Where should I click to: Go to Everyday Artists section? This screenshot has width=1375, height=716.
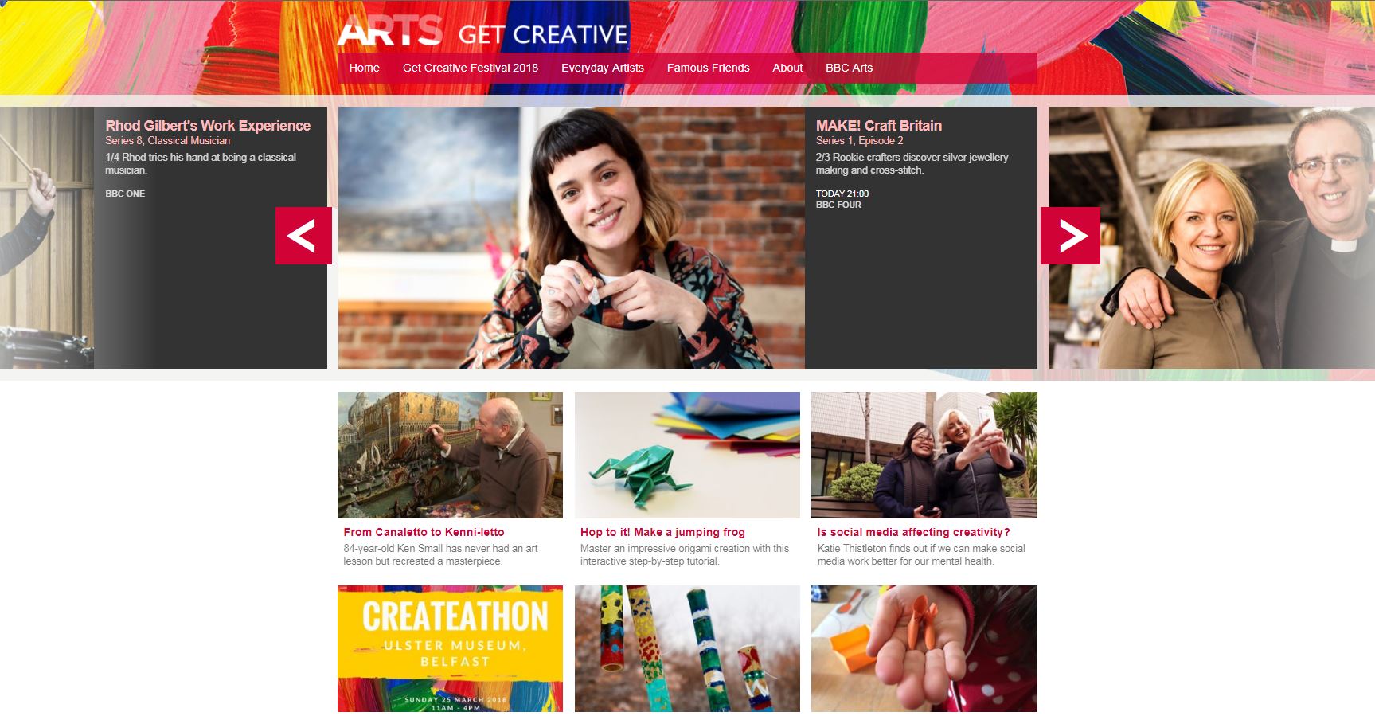[603, 68]
